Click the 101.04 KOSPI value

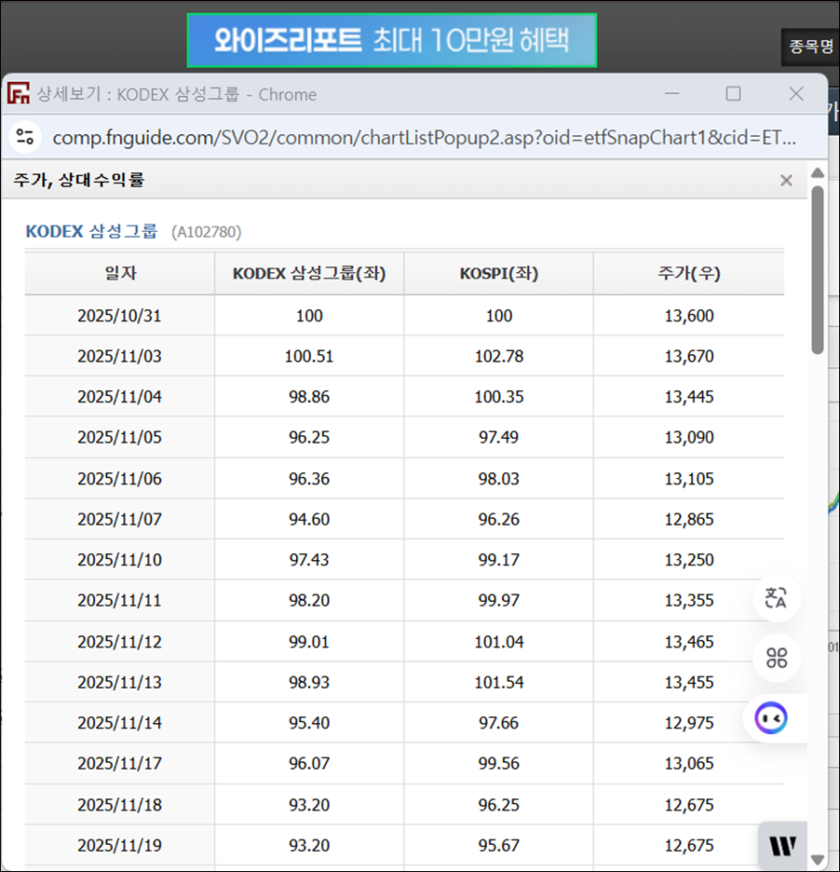coord(498,641)
